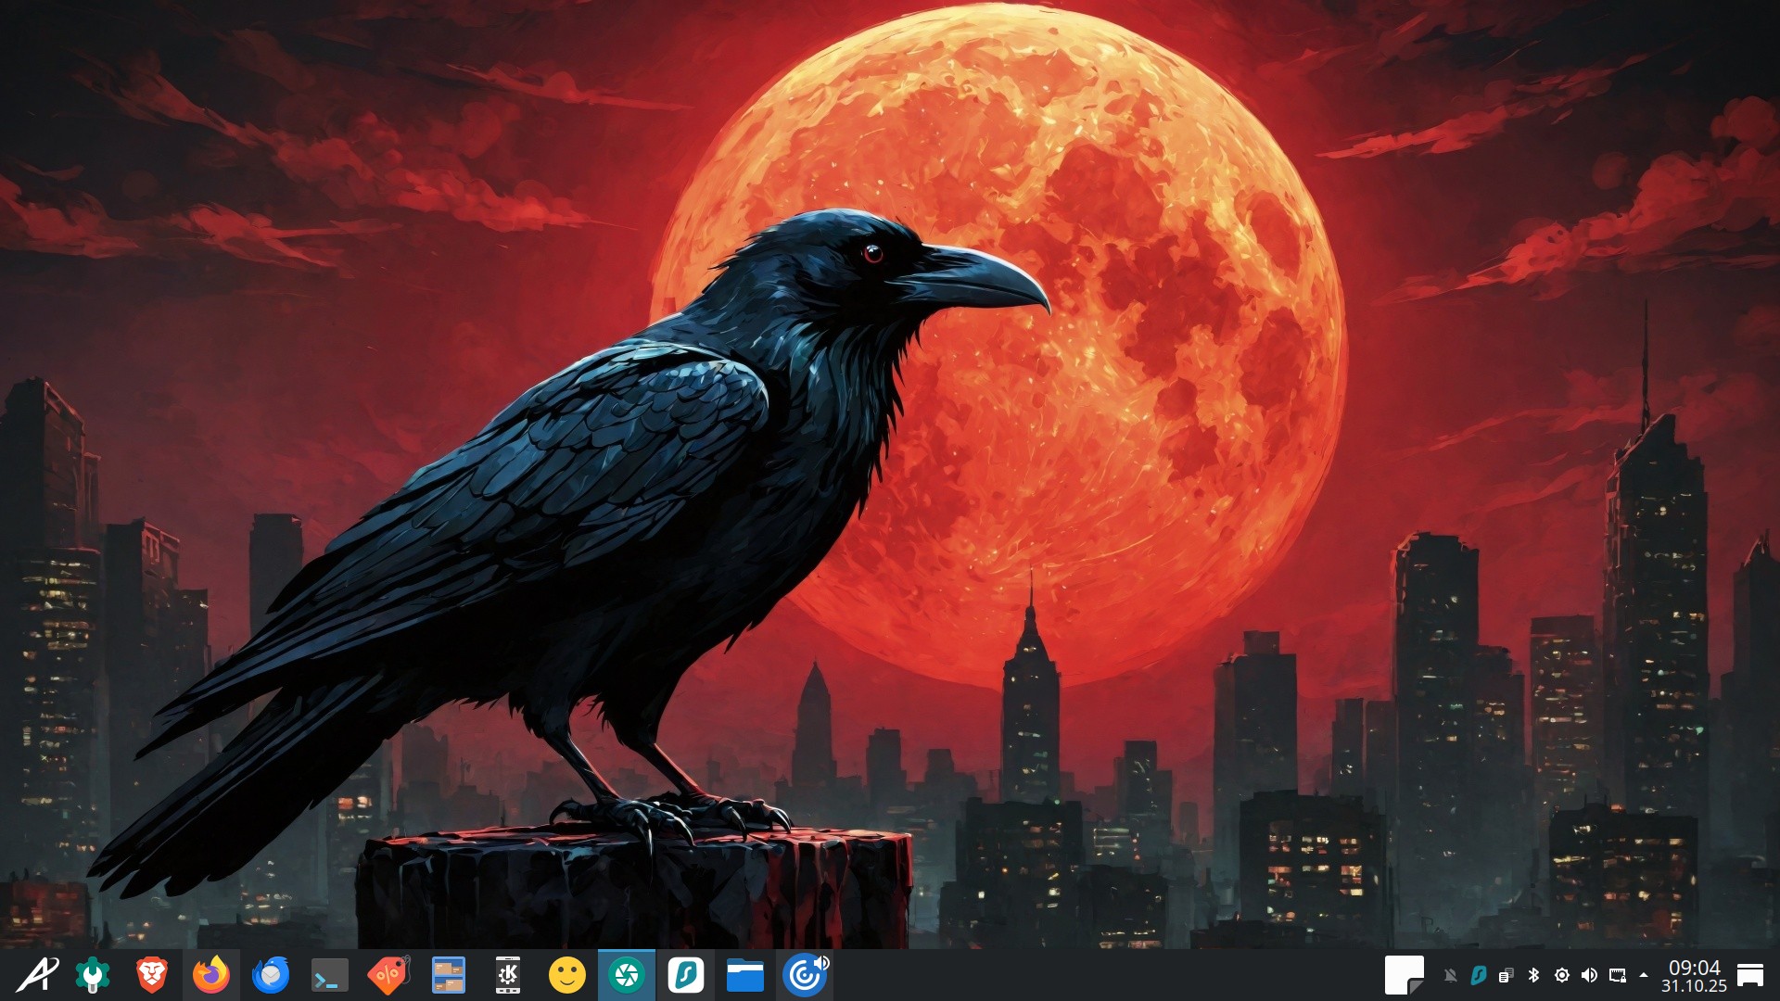This screenshot has height=1001, width=1780.
Task: Open the discount tag software store
Action: pos(389,975)
